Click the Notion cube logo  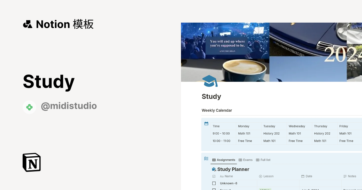pos(32,162)
